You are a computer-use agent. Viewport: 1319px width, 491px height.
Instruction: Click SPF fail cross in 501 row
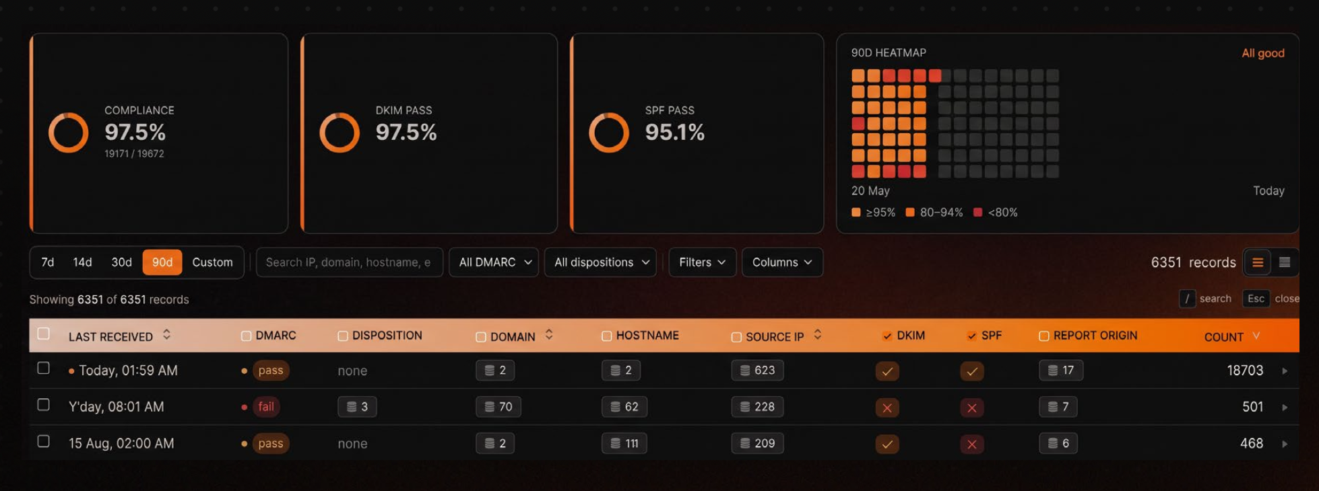click(972, 408)
